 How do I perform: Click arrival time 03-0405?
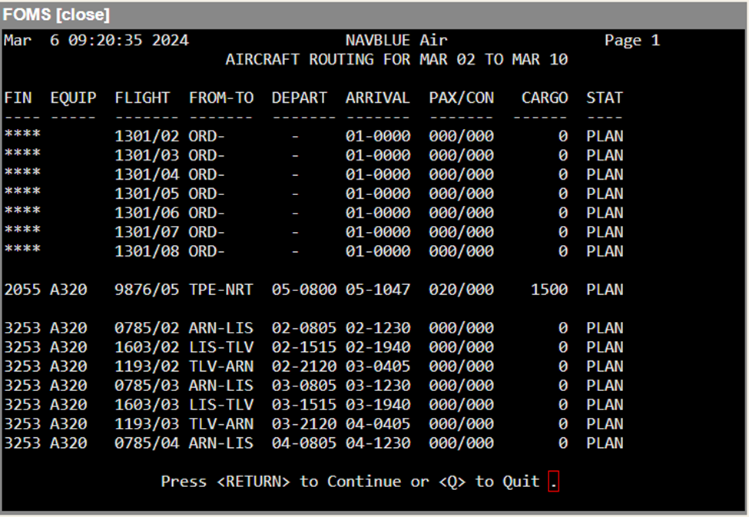coord(377,366)
